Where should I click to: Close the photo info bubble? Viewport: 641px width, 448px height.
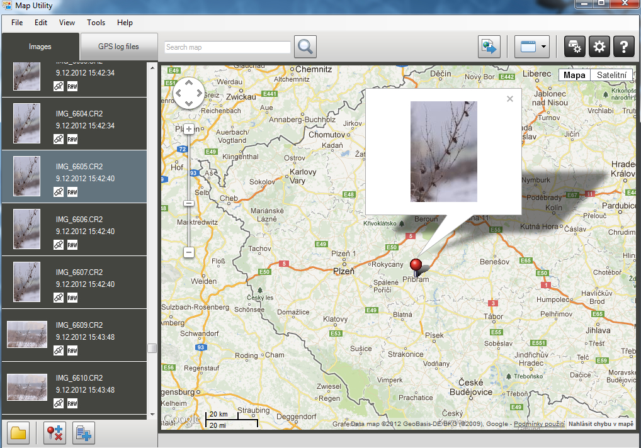(x=510, y=99)
